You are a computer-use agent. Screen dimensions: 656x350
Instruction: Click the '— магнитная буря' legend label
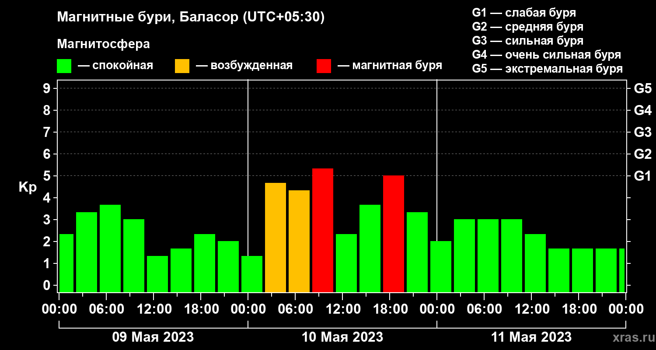(390, 66)
